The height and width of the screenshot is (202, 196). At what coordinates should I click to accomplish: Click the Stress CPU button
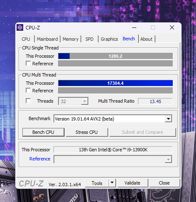point(87,132)
